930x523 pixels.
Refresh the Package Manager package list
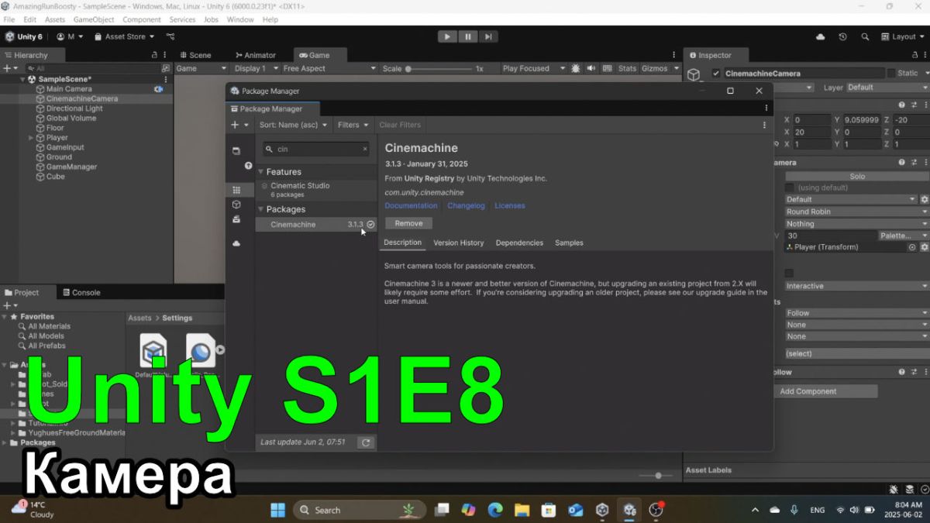[x=366, y=442]
